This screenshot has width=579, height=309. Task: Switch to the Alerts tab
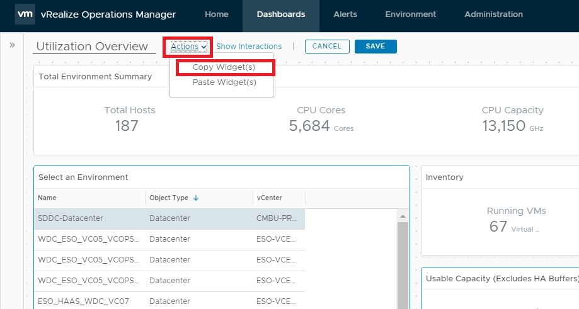point(345,14)
